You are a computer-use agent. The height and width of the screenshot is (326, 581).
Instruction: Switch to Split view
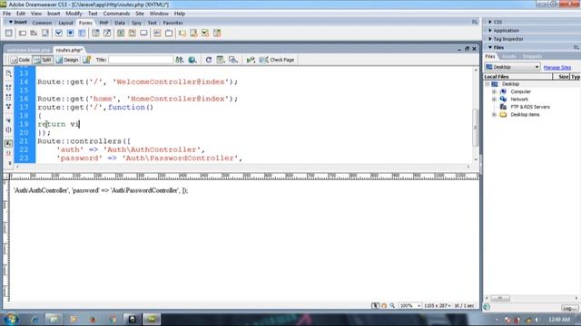pos(43,60)
